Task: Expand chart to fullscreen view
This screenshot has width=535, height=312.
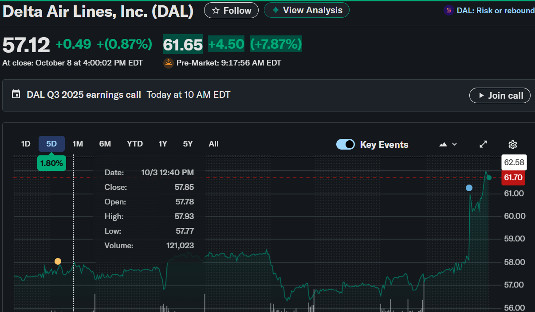Action: (484, 144)
